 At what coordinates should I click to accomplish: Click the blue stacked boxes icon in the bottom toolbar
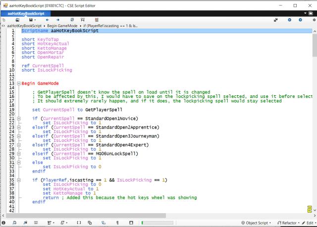point(104,223)
